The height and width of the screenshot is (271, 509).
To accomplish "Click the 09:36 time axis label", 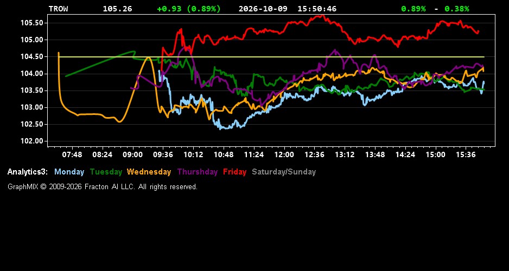I will coord(163,155).
